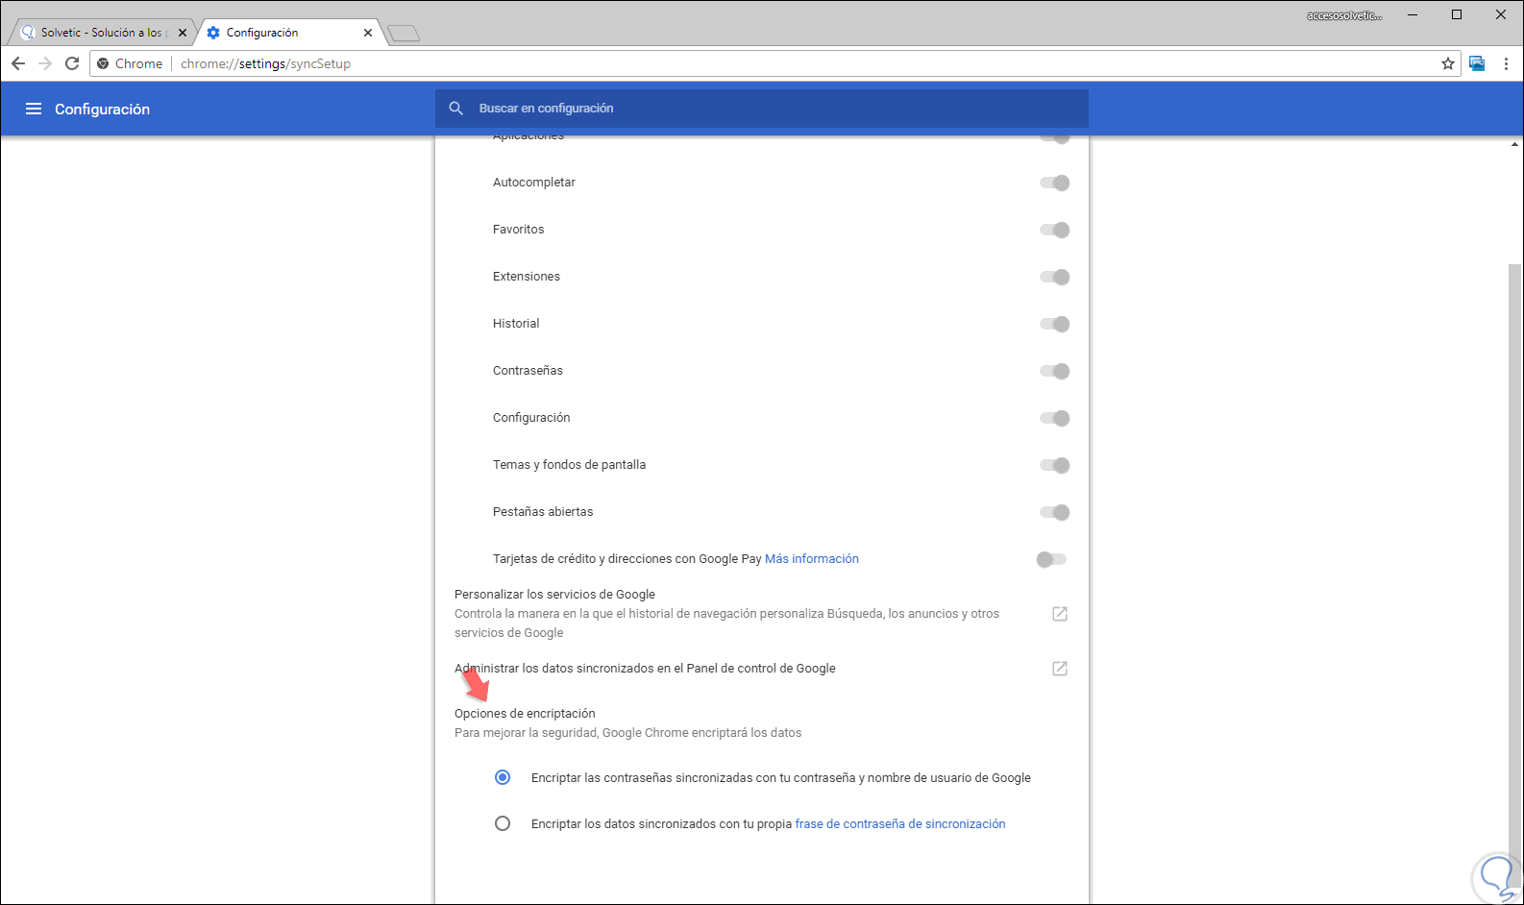Click 'Para mejorar la seguridad' description text
The image size is (1524, 905).
click(627, 733)
